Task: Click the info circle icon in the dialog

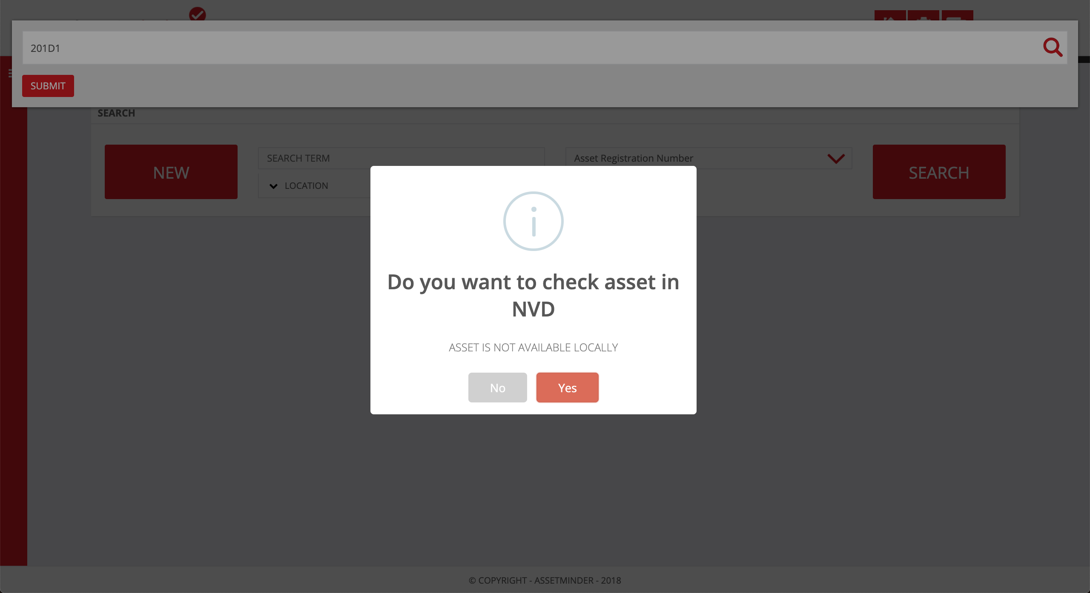Action: click(533, 221)
